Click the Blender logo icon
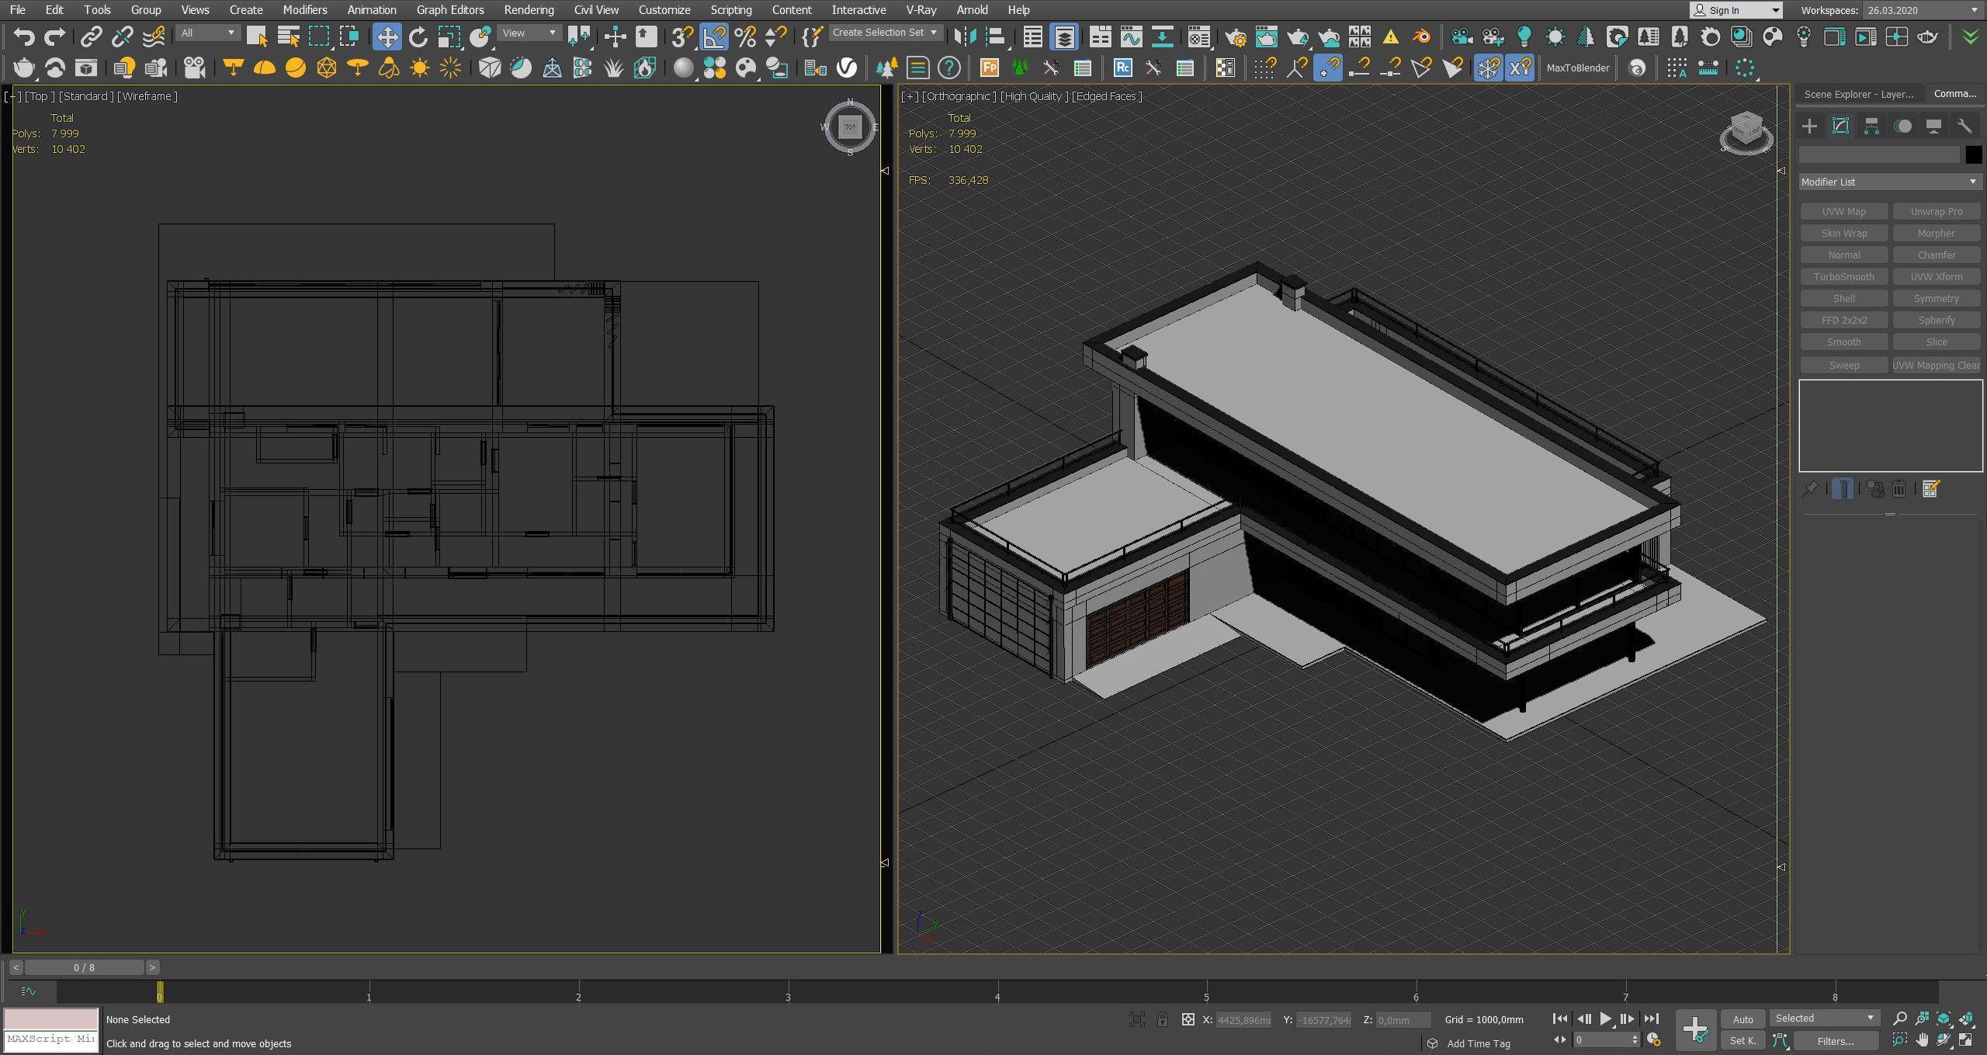The image size is (1987, 1055). (x=1422, y=36)
